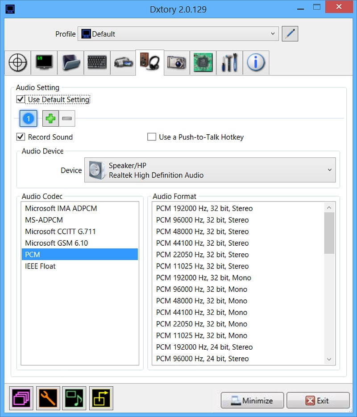Click the orange wrench icon at bottom

[x=48, y=398]
